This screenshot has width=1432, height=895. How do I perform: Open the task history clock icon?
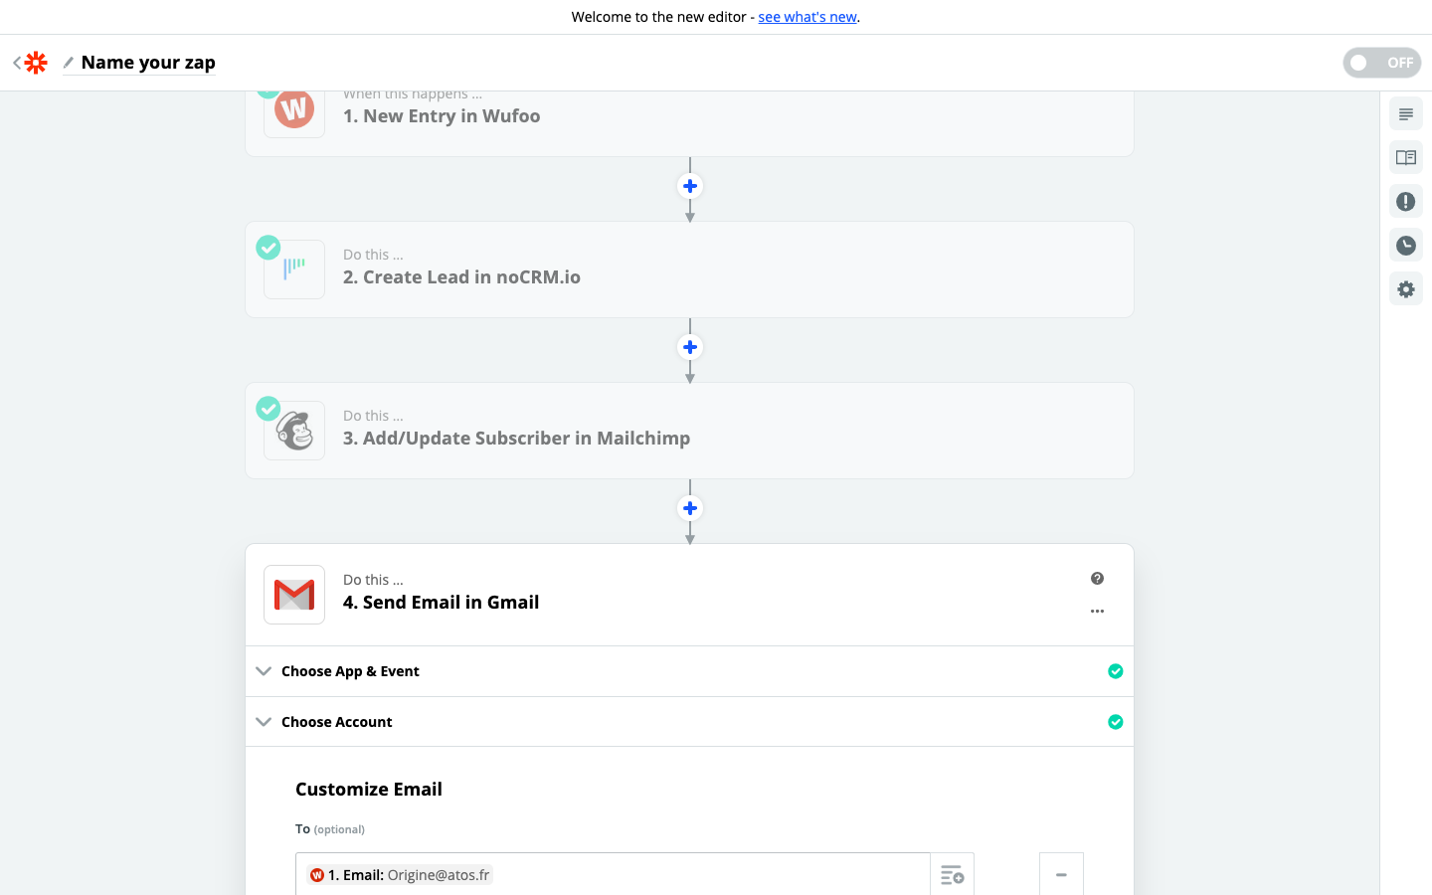(1405, 246)
